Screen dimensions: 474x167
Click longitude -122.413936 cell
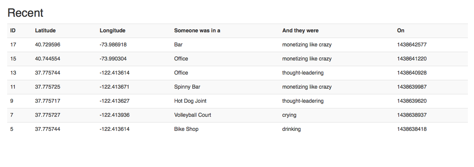pos(114,115)
